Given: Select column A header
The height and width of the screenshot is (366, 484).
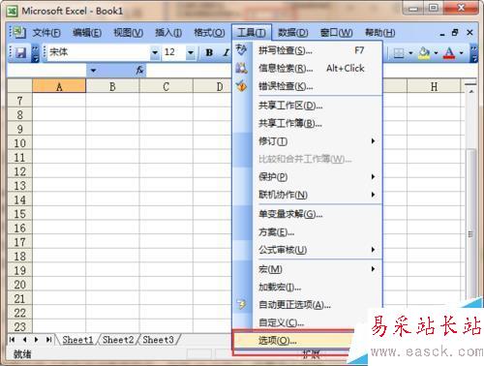Looking at the screenshot, I should click(59, 86).
